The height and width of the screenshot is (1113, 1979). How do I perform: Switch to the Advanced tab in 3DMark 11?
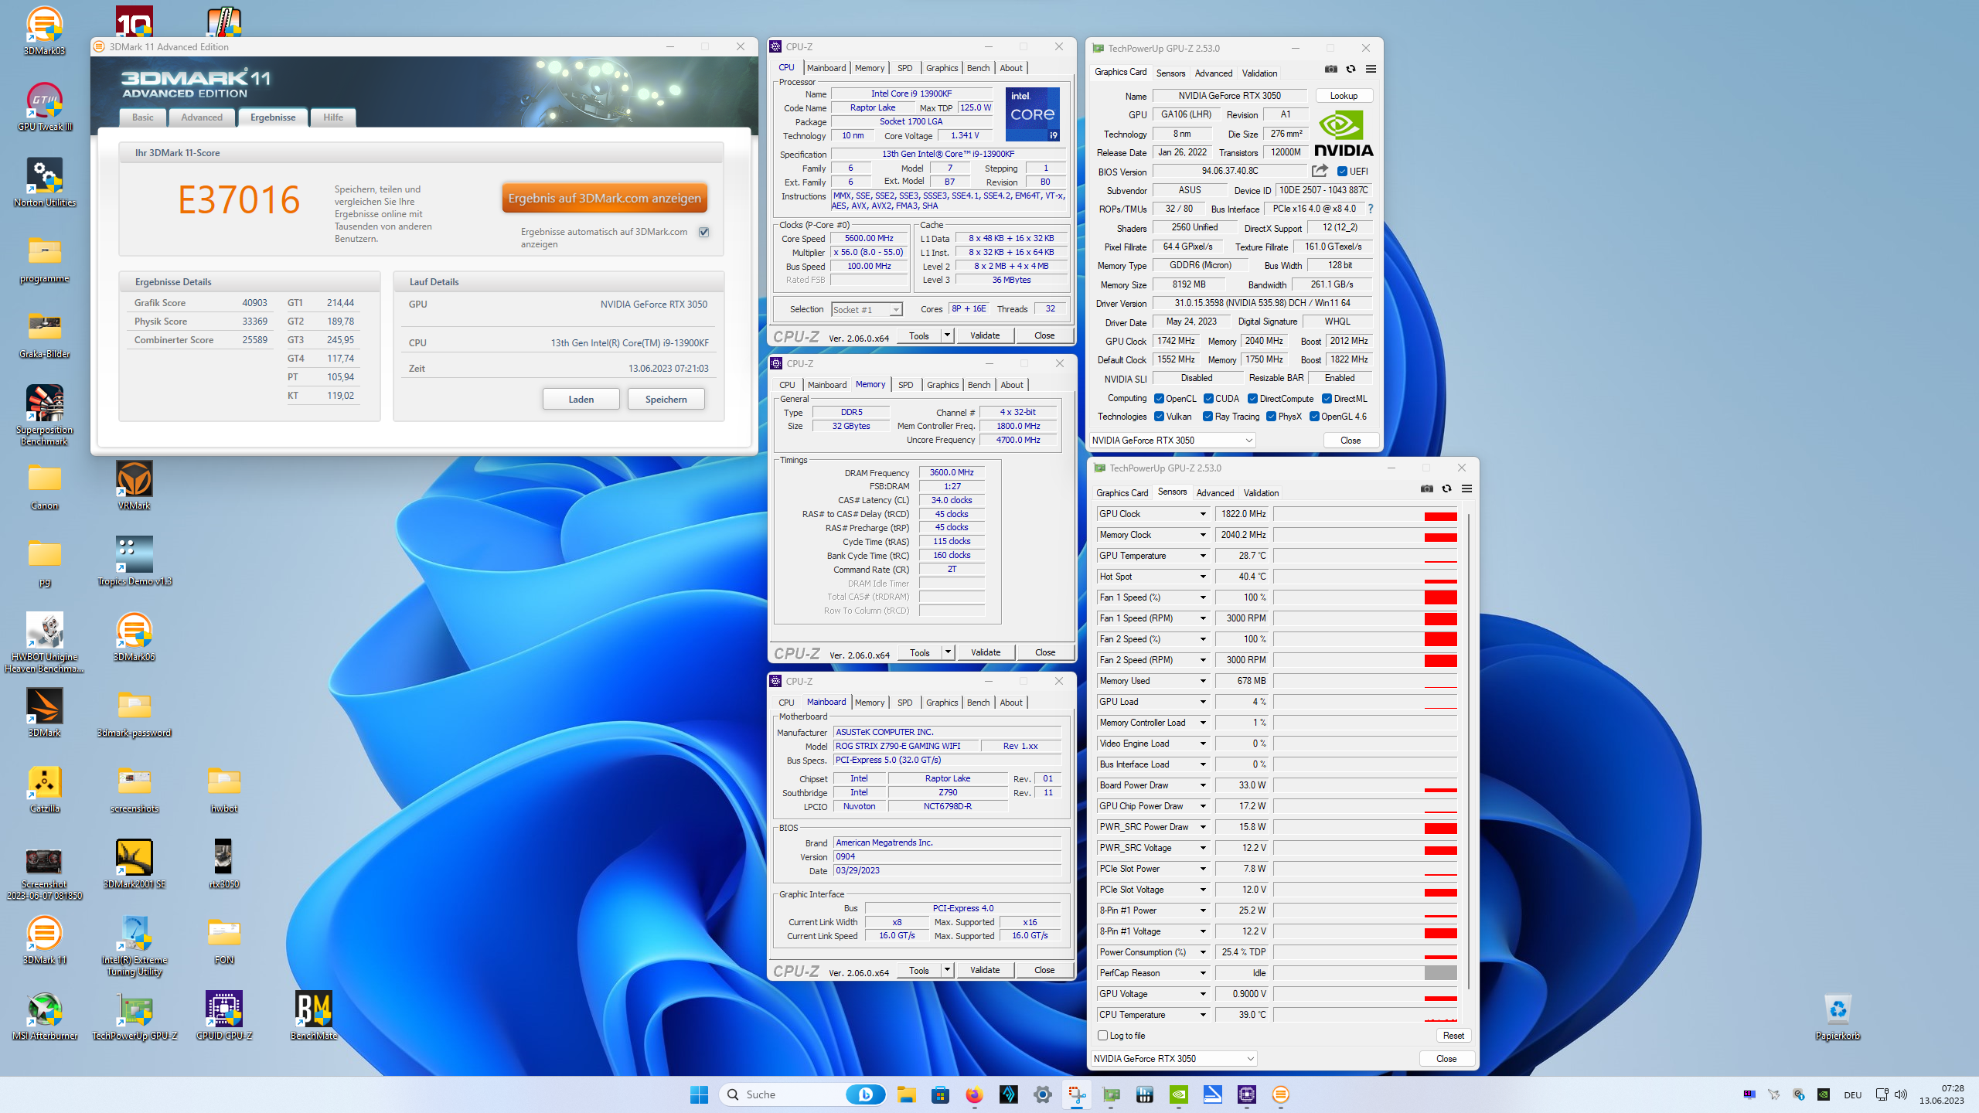click(202, 117)
